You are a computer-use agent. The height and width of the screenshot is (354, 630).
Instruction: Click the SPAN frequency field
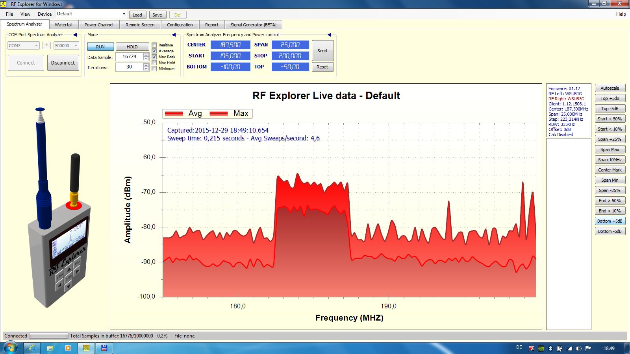pos(290,45)
